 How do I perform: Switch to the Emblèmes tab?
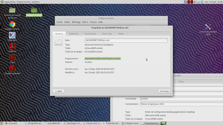[x=74, y=34]
